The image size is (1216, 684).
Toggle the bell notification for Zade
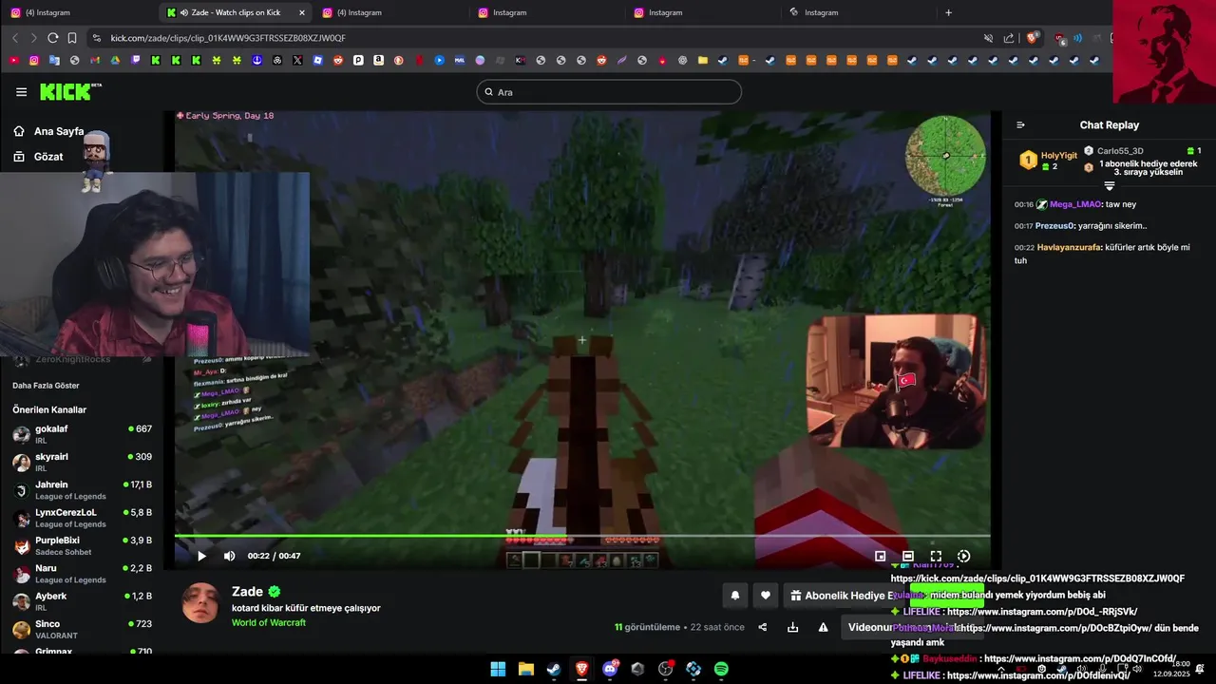click(x=734, y=596)
